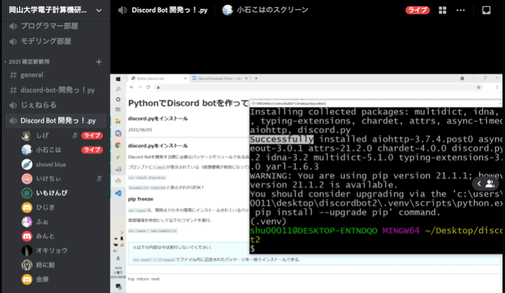Screen dimensions: 505x293
Task: Click 小石こは's avatar in user list
Action: pos(27,150)
